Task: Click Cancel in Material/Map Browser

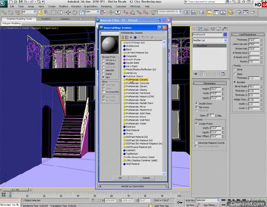Action: point(146,178)
